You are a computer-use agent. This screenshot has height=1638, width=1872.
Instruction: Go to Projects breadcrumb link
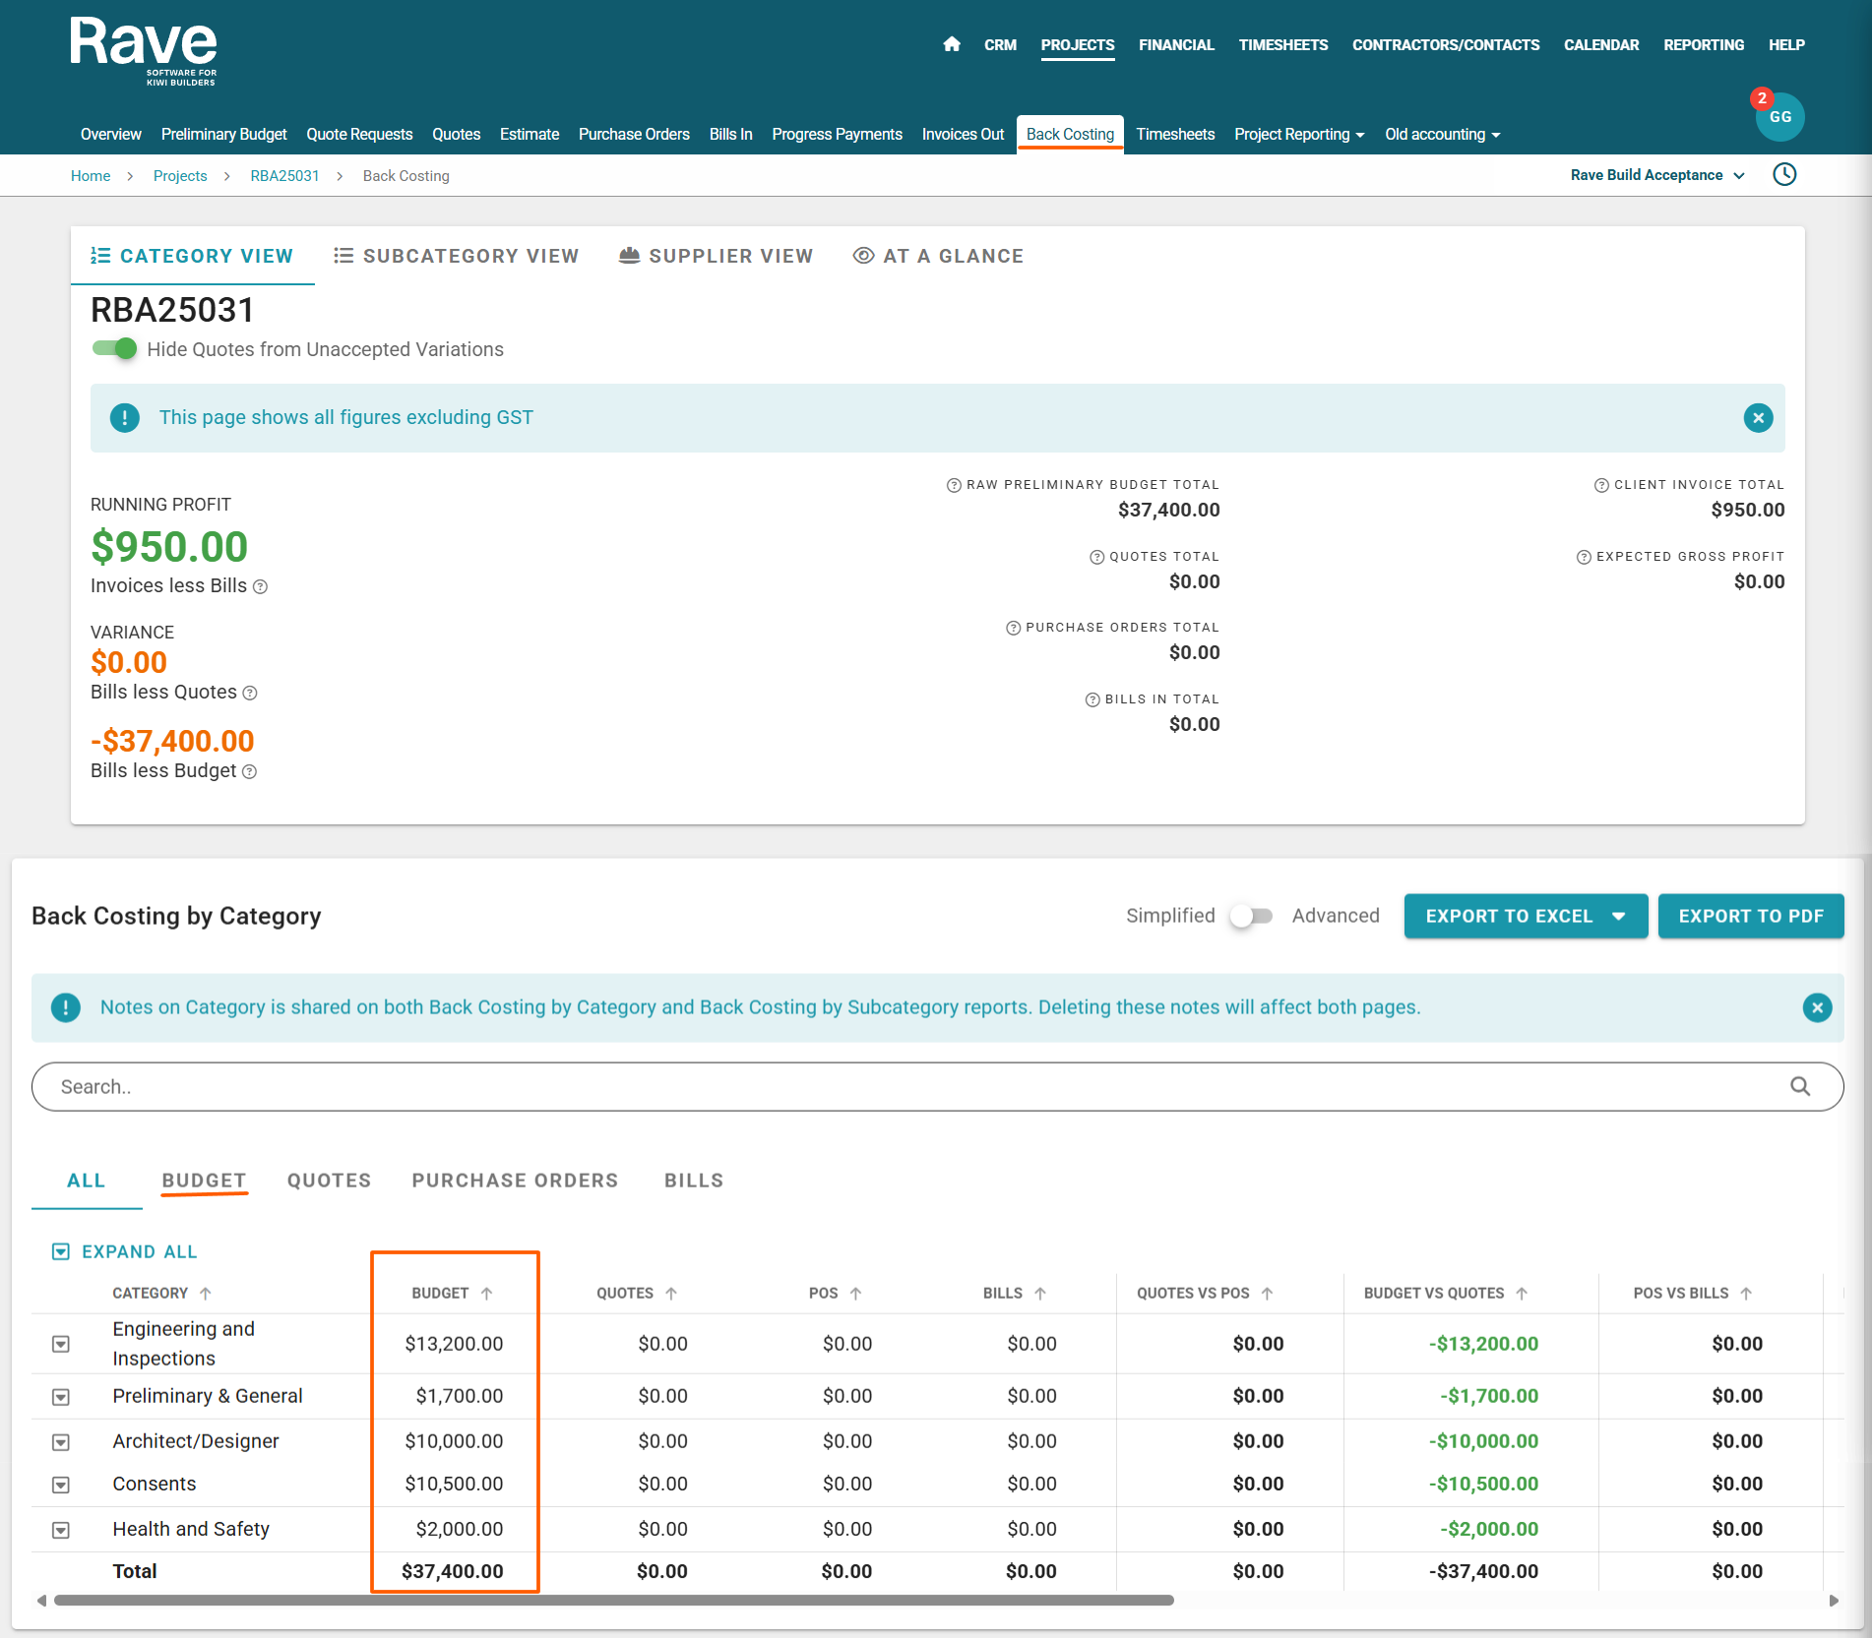(180, 176)
